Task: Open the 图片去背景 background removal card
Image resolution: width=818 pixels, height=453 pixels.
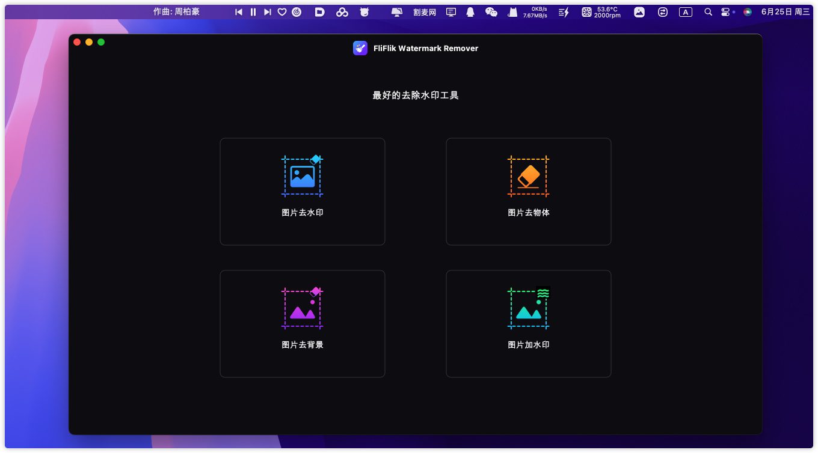Action: pos(302,324)
